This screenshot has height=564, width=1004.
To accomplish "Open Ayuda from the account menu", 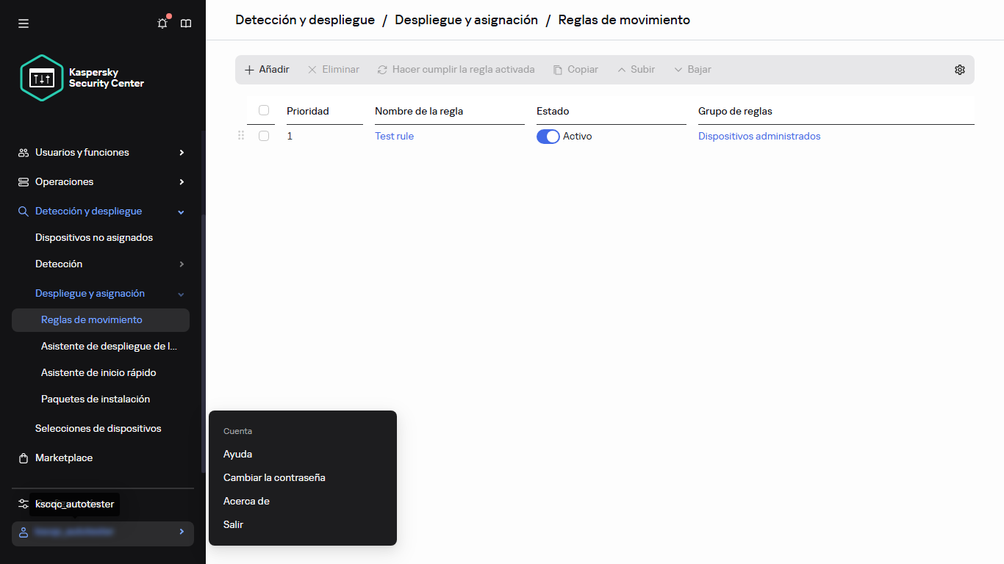I will click(x=237, y=454).
